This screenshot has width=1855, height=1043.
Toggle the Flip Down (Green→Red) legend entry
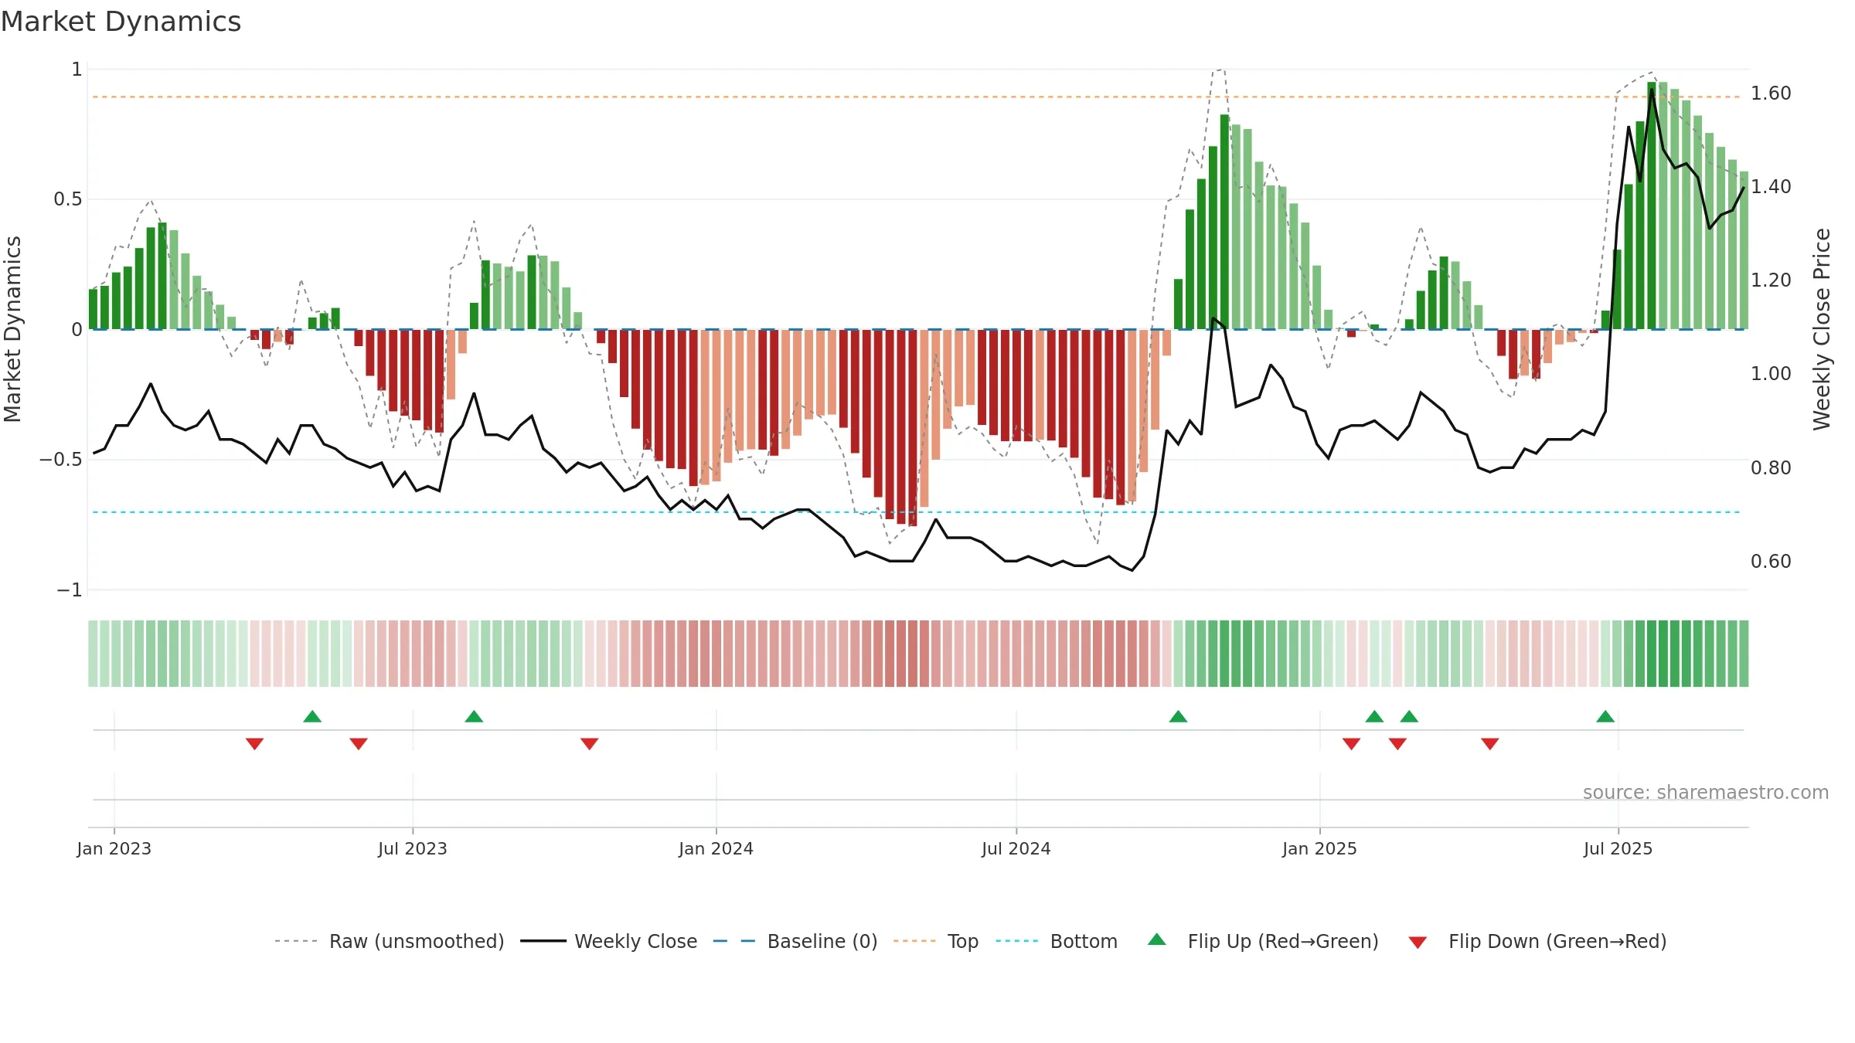click(x=1537, y=941)
